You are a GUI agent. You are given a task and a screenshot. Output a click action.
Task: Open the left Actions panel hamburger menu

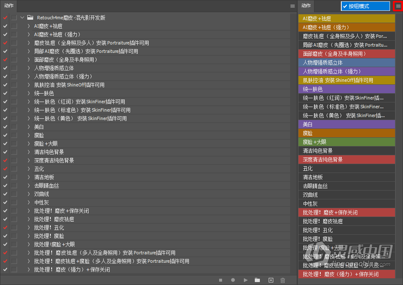293,6
